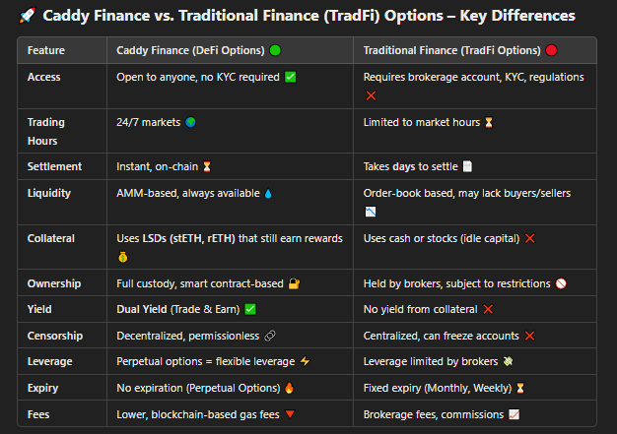This screenshot has height=434, width=617.
Task: Click the 'AMM-based, always available' text
Action: pos(188,193)
